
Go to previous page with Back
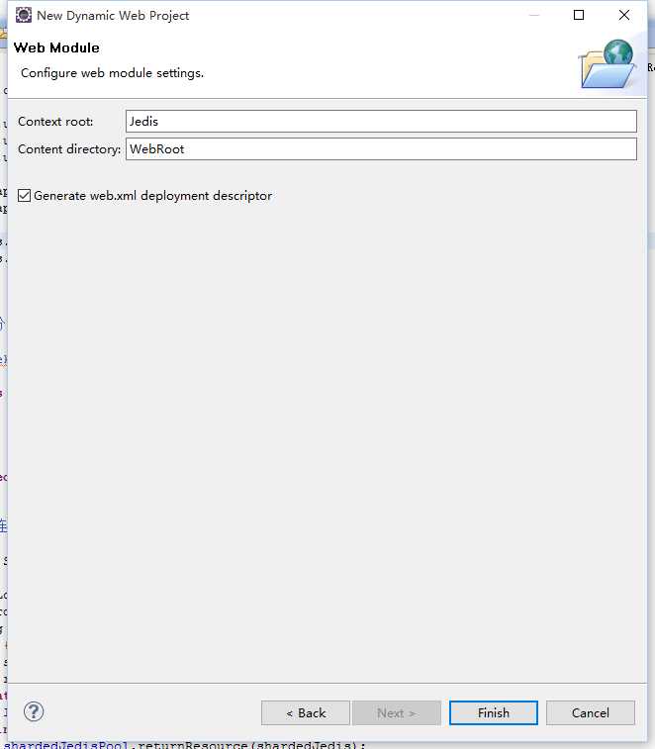pos(306,712)
